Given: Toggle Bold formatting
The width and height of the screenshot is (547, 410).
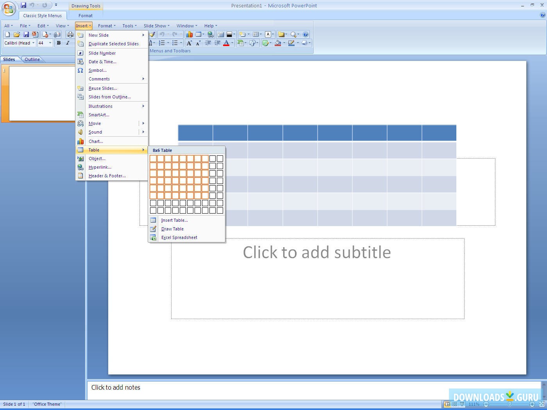Looking at the screenshot, I should [59, 43].
